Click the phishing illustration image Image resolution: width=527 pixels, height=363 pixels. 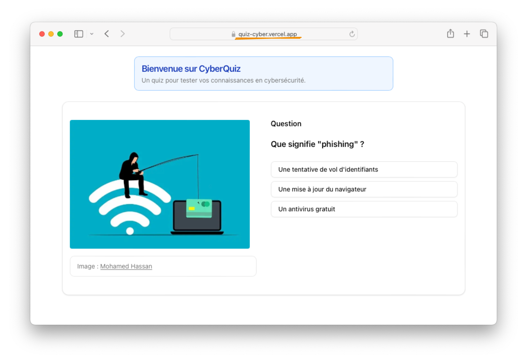(x=160, y=184)
